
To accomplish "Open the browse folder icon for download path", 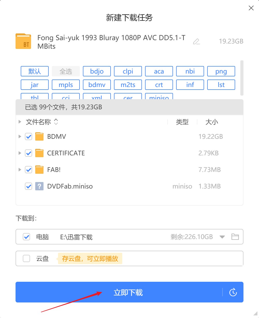I will click(x=235, y=237).
